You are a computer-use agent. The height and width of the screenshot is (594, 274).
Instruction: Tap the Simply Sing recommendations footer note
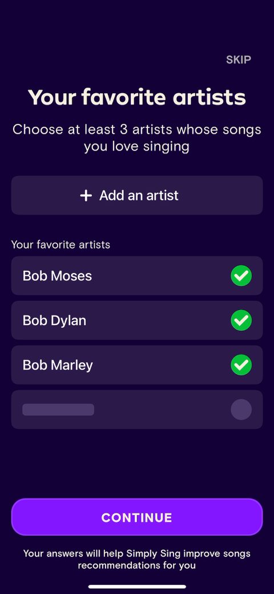tap(137, 560)
